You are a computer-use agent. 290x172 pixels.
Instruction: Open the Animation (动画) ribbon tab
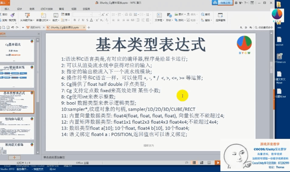click(32, 9)
